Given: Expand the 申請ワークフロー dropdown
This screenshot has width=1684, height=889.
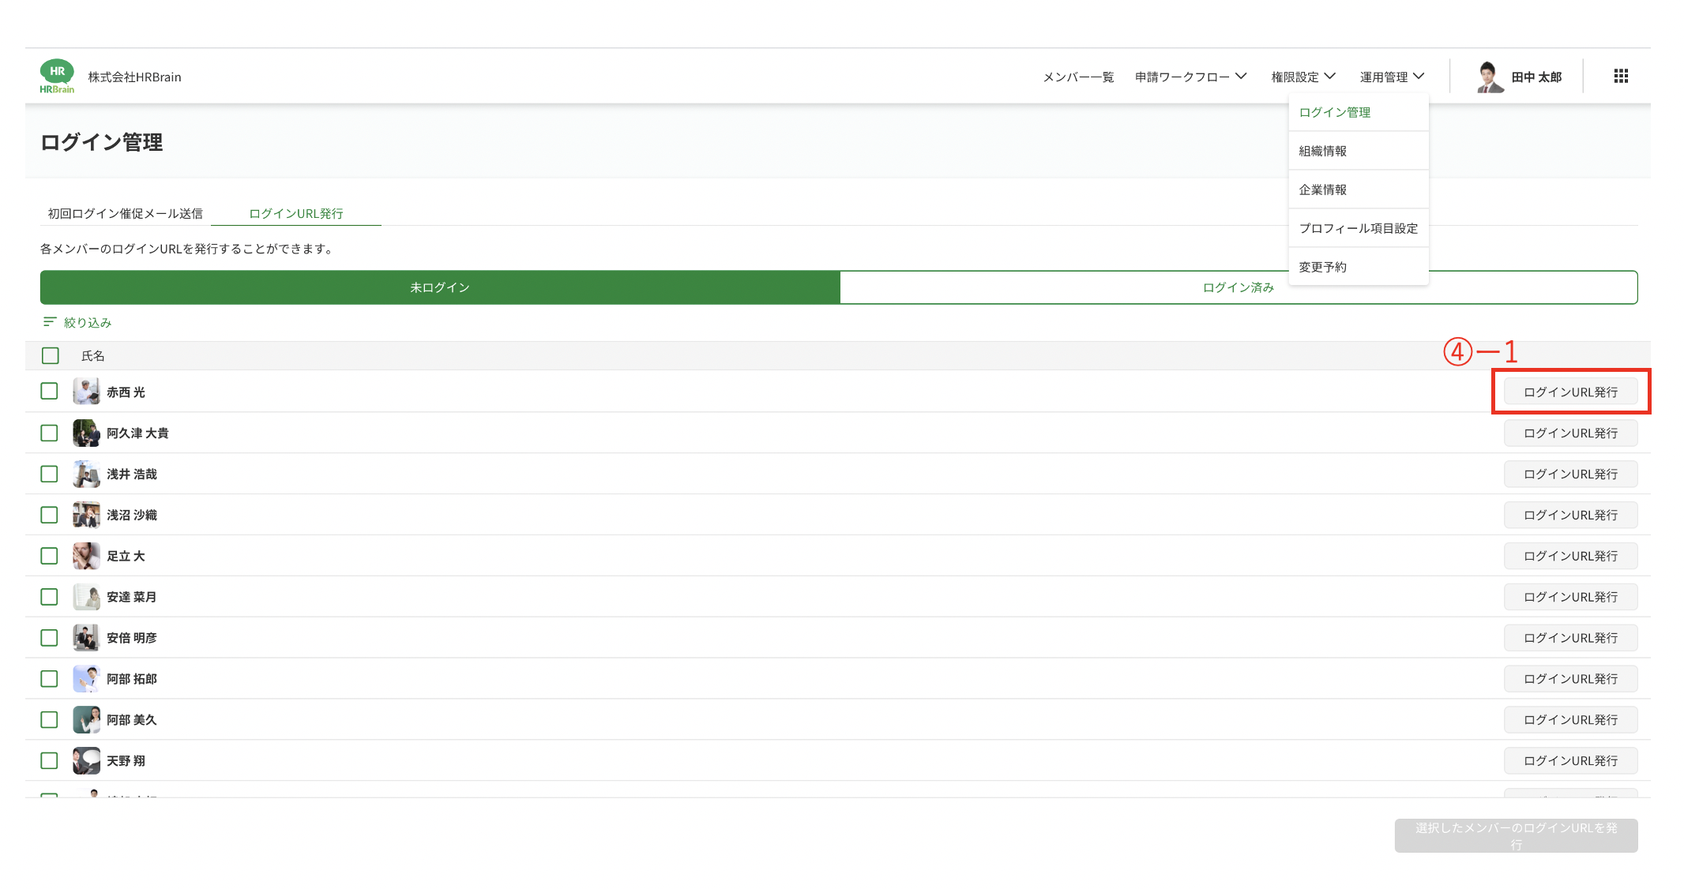Looking at the screenshot, I should [1191, 77].
